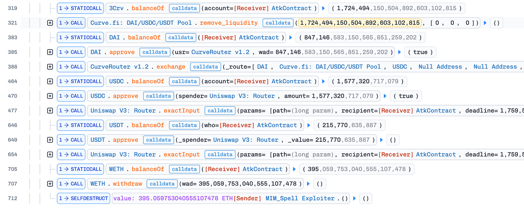
Task: Open calldata for exactInput on line 477
Action: pos(220,111)
